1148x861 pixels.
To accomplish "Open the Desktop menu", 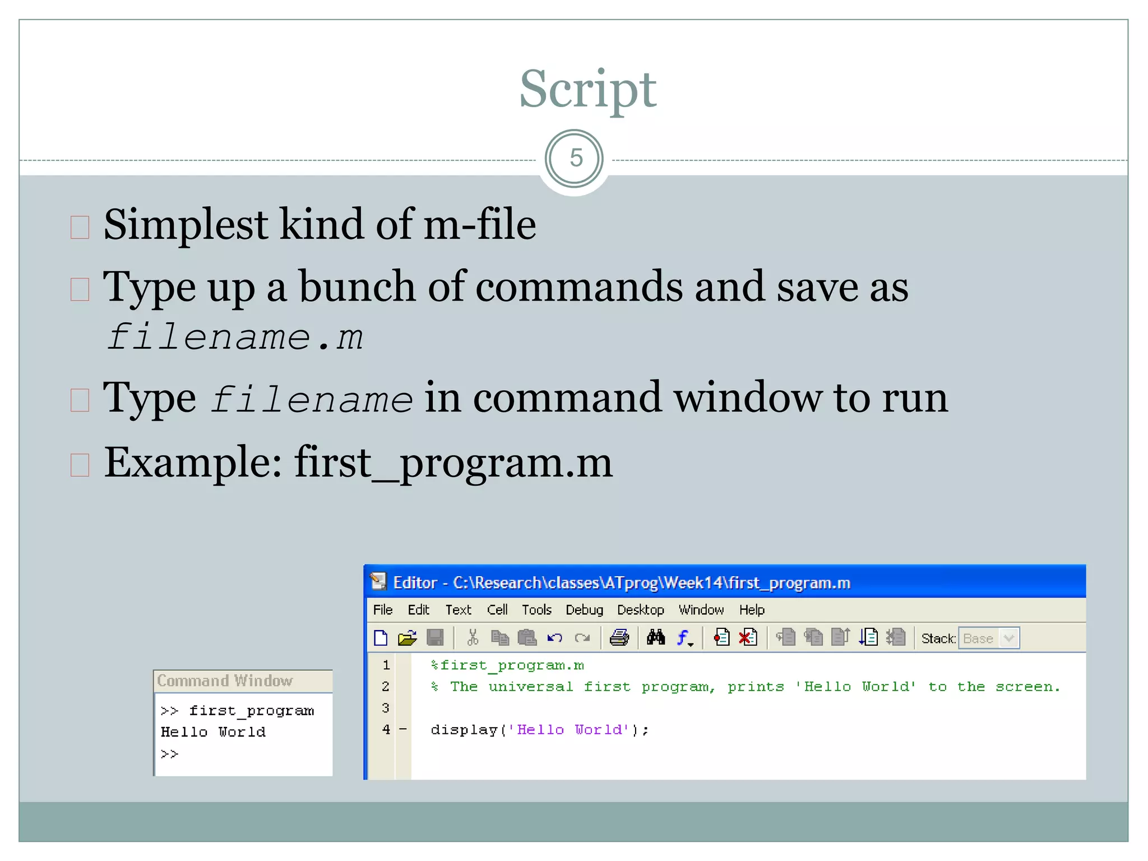I will pos(641,610).
